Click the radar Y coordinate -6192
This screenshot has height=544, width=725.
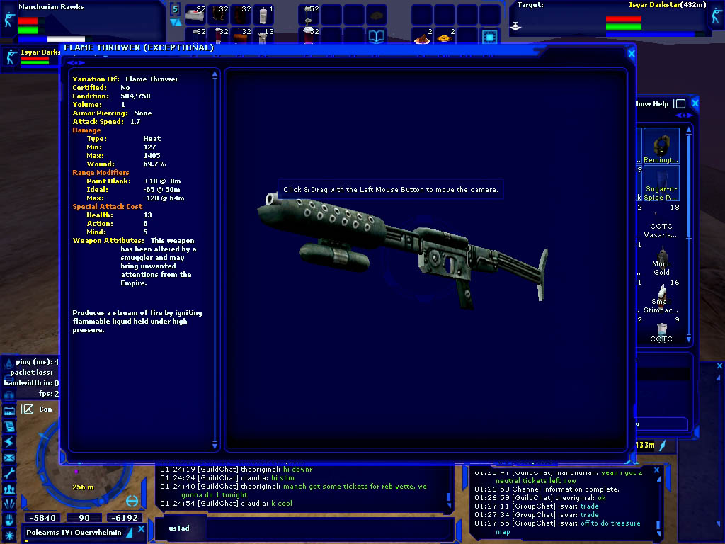124,518
